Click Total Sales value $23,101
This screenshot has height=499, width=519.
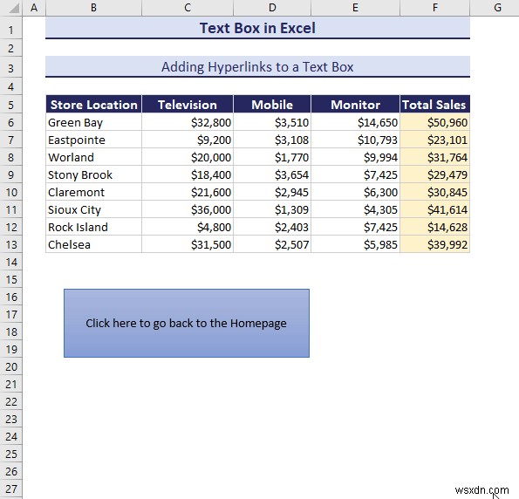coord(435,140)
